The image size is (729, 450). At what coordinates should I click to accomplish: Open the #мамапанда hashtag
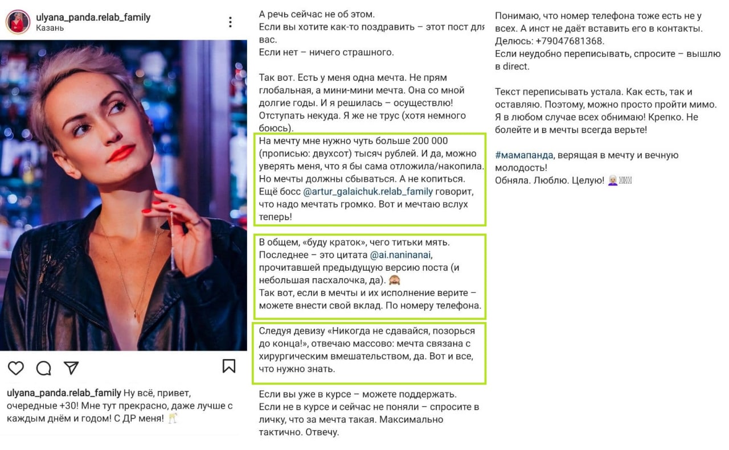(523, 155)
